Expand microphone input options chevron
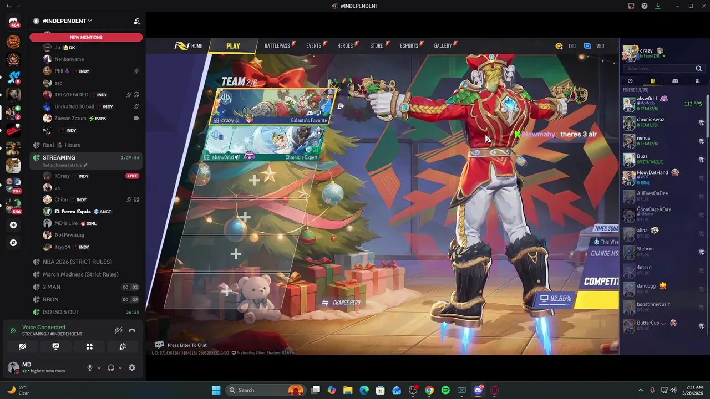This screenshot has height=399, width=710. pyautogui.click(x=99, y=367)
